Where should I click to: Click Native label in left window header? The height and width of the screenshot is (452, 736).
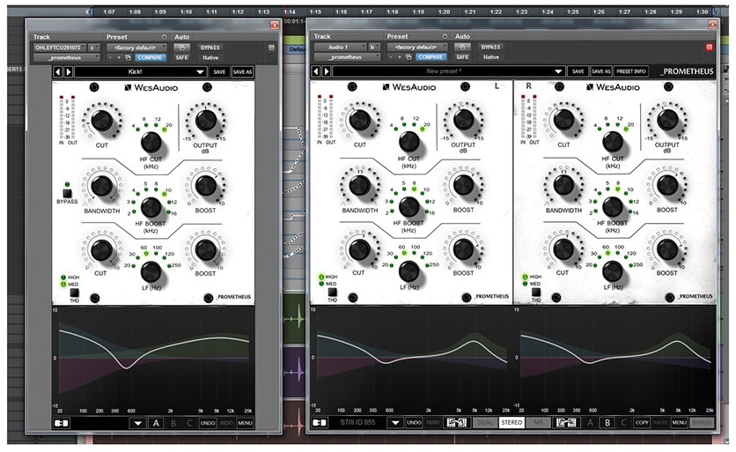pos(210,58)
